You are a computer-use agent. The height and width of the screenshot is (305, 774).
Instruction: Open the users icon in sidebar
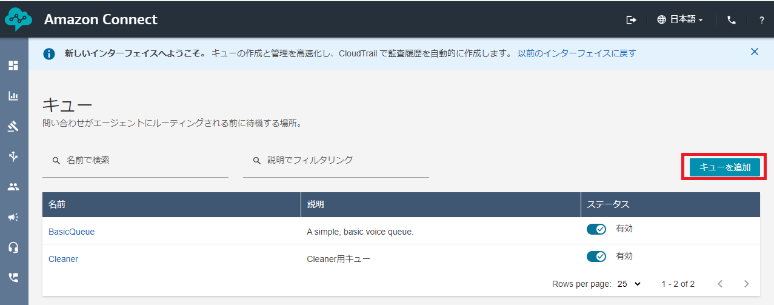[x=13, y=187]
